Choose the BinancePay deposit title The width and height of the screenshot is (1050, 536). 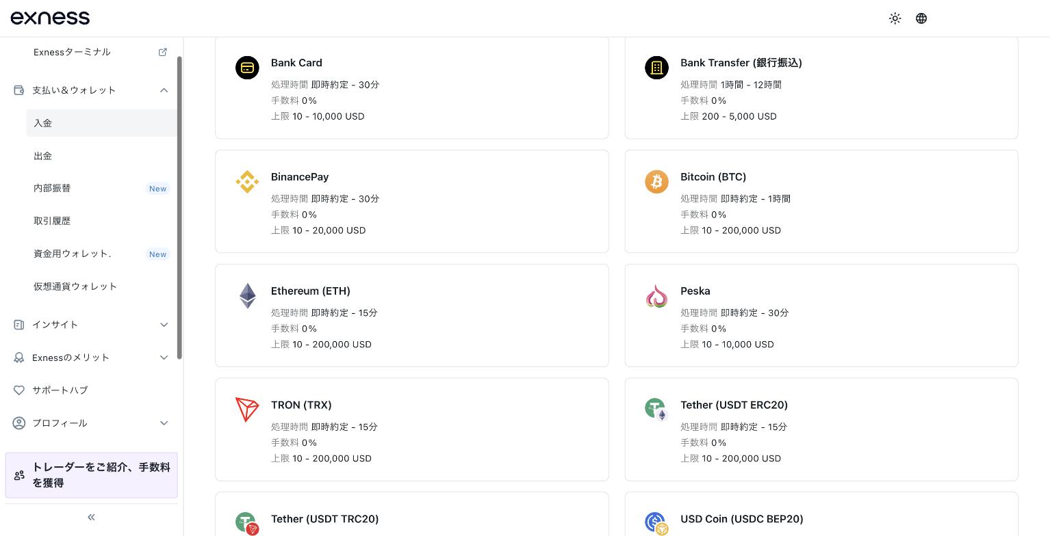click(300, 176)
